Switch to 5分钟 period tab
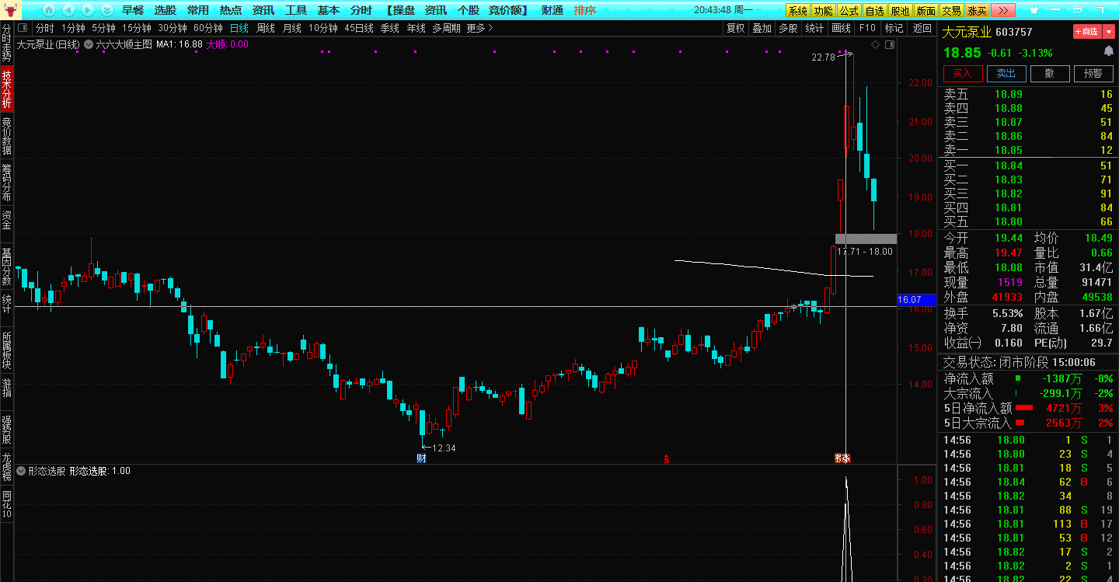 pyautogui.click(x=103, y=28)
